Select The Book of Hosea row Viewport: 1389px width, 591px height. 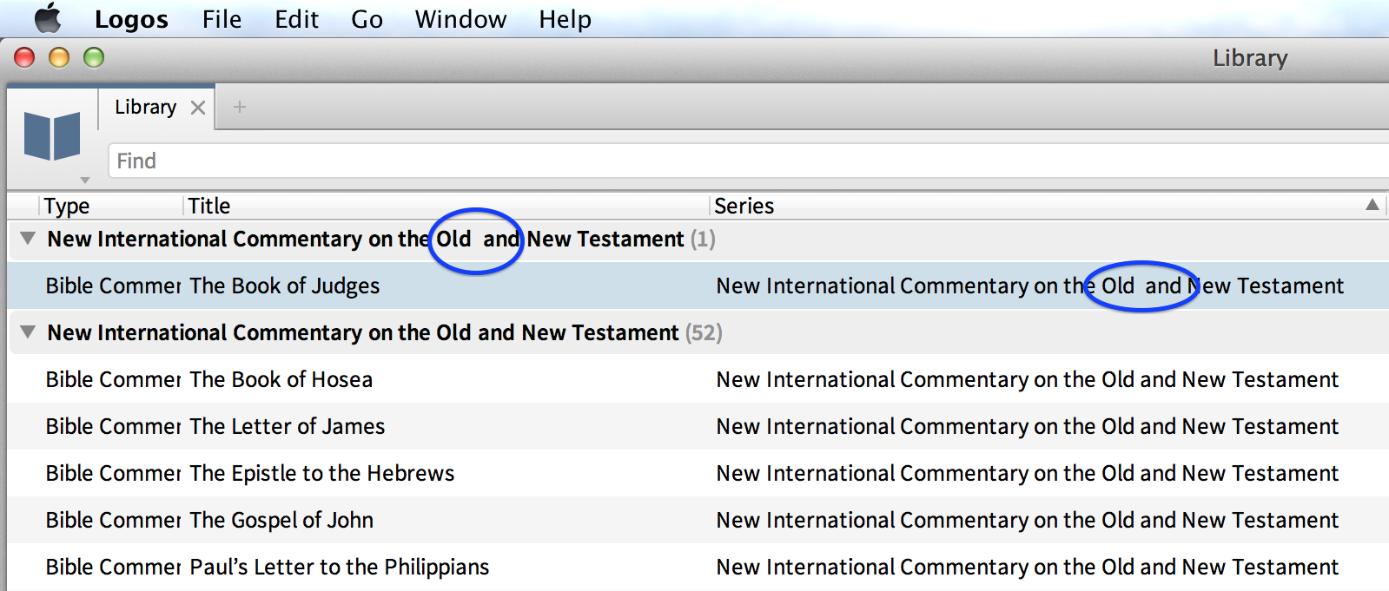698,379
